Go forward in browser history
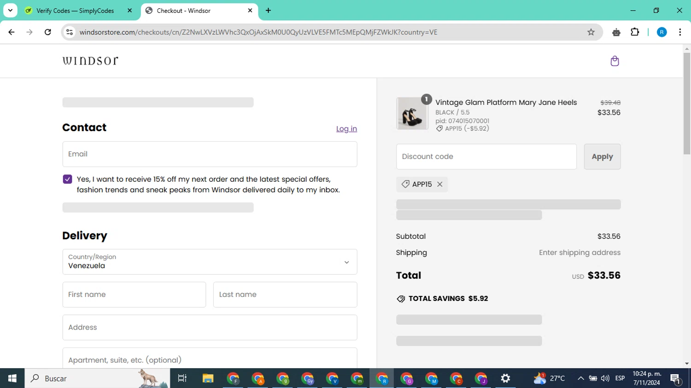Image resolution: width=691 pixels, height=388 pixels. coord(29,32)
